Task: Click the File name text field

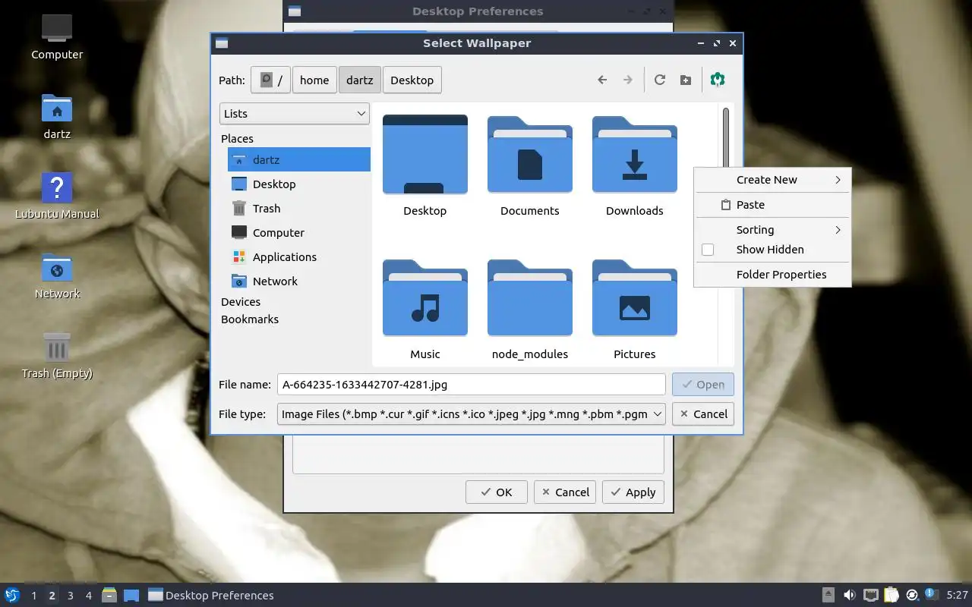Action: point(472,384)
